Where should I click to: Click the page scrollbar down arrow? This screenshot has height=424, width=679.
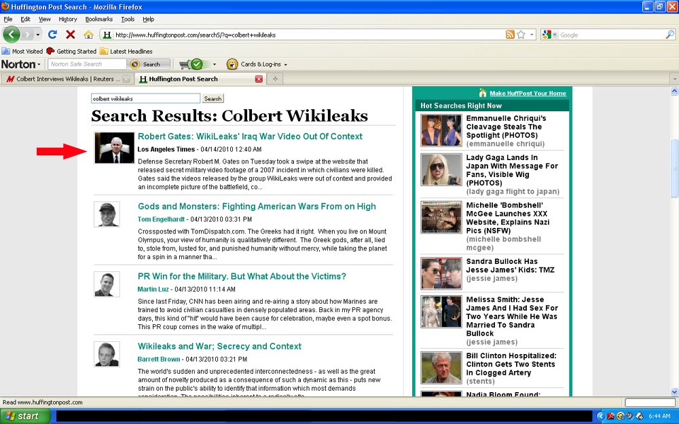674,392
